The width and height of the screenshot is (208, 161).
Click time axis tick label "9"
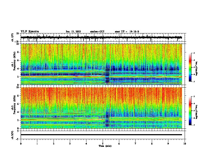tap(168, 144)
